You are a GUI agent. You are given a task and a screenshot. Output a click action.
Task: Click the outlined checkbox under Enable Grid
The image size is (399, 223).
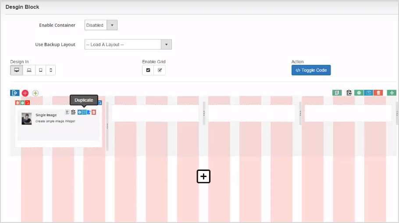point(160,70)
